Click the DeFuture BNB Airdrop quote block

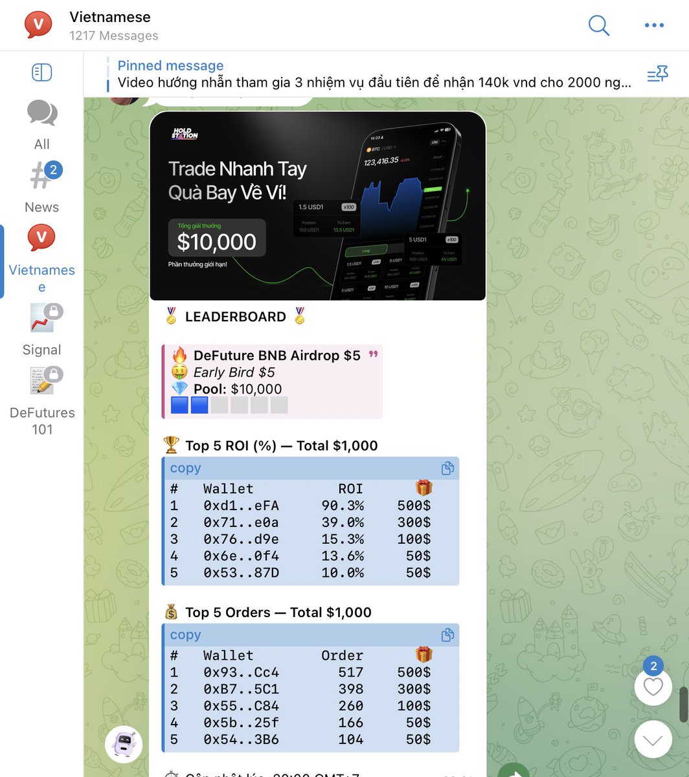point(272,381)
